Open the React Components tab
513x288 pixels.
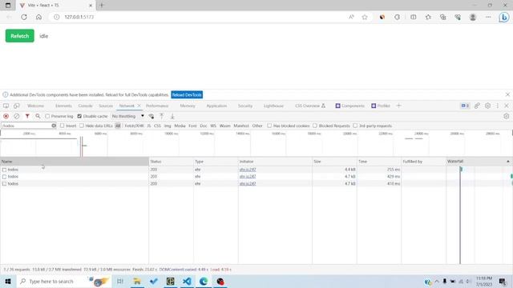point(349,106)
